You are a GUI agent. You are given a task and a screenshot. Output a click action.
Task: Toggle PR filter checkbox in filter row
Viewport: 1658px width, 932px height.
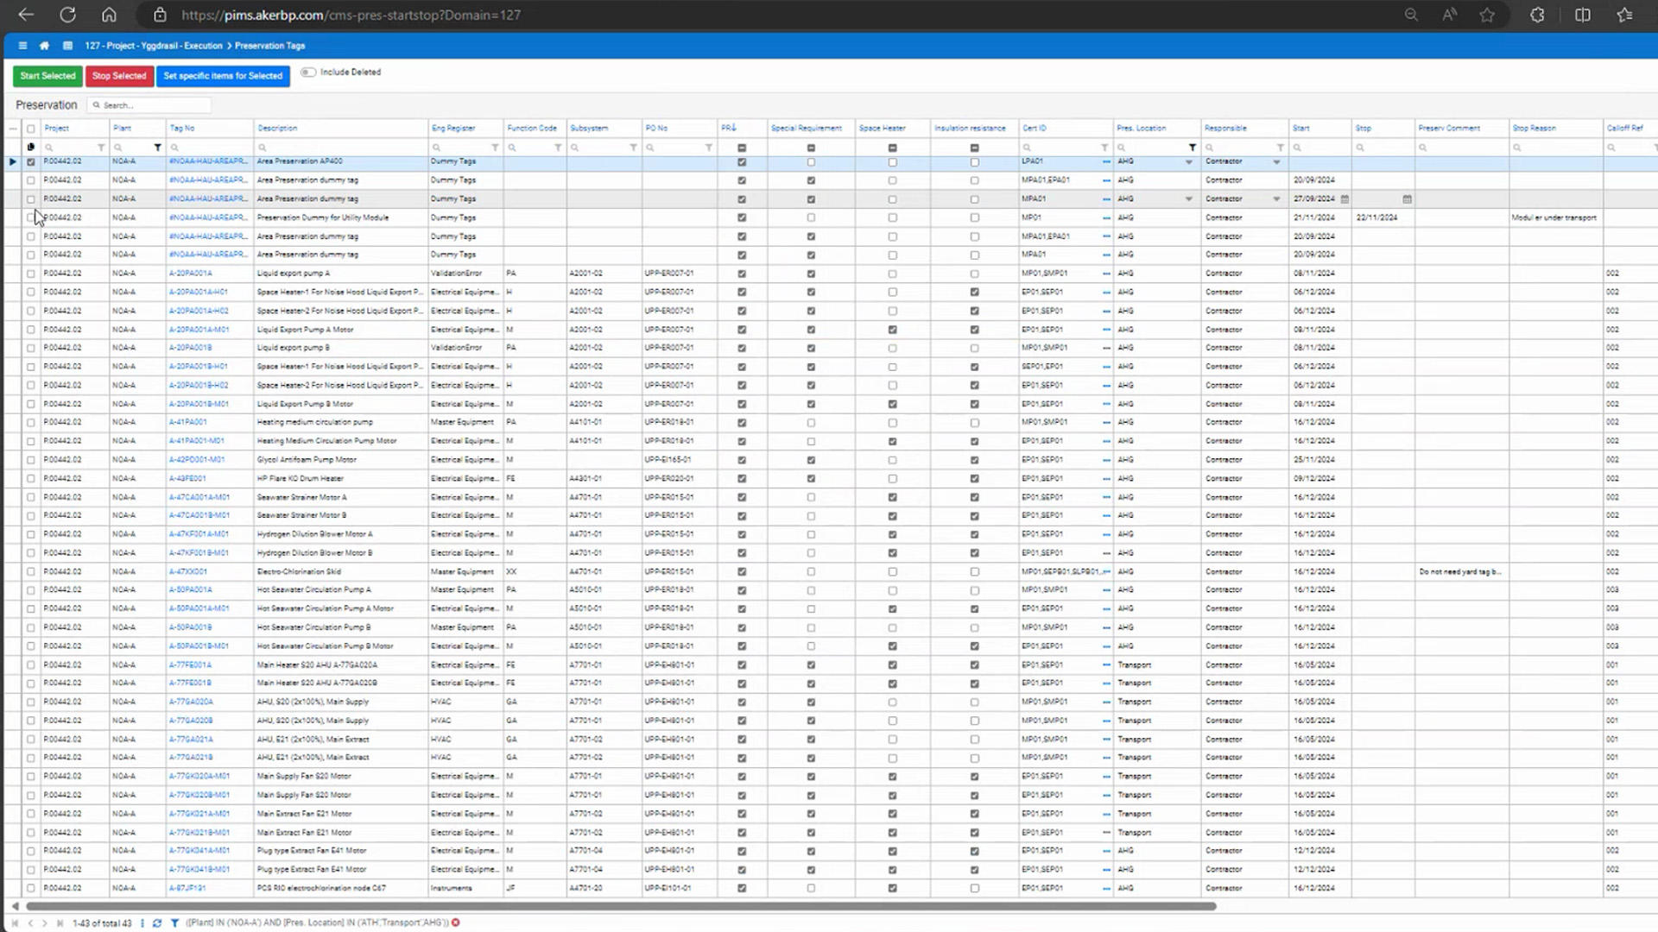[x=742, y=148]
